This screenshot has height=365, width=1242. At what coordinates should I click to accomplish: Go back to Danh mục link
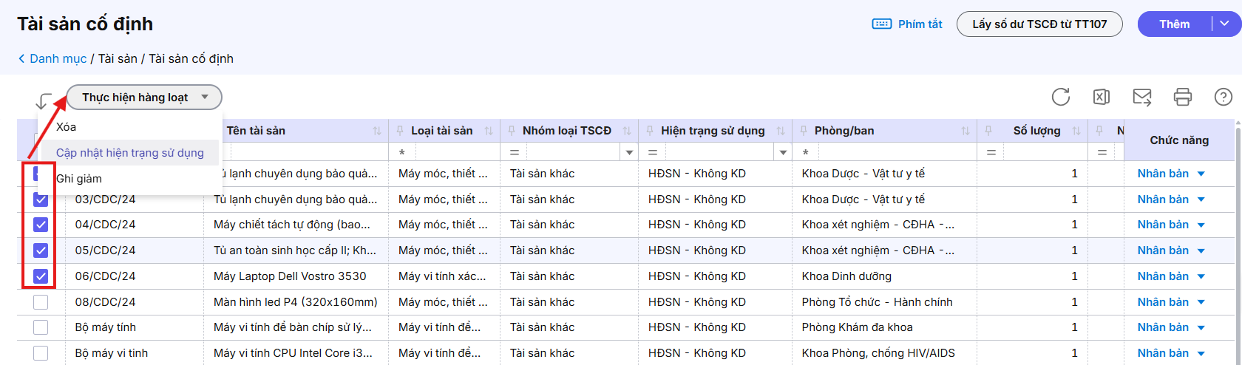(58, 59)
